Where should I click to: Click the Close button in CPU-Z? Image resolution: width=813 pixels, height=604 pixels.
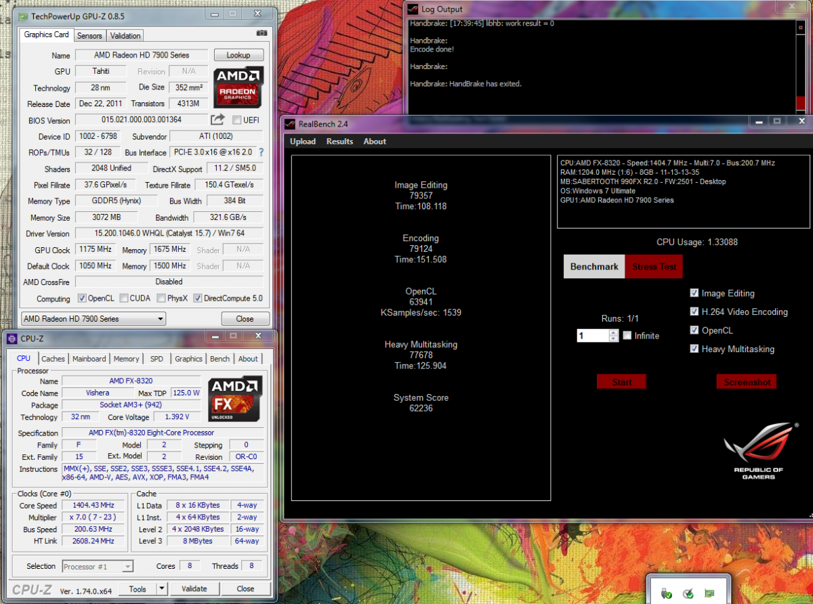[x=245, y=588]
